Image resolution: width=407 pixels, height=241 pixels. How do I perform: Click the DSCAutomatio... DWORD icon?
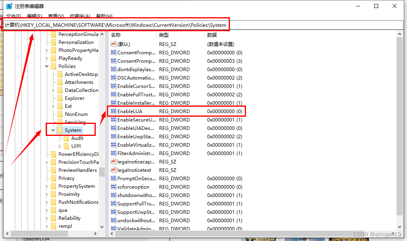pyautogui.click(x=113, y=78)
